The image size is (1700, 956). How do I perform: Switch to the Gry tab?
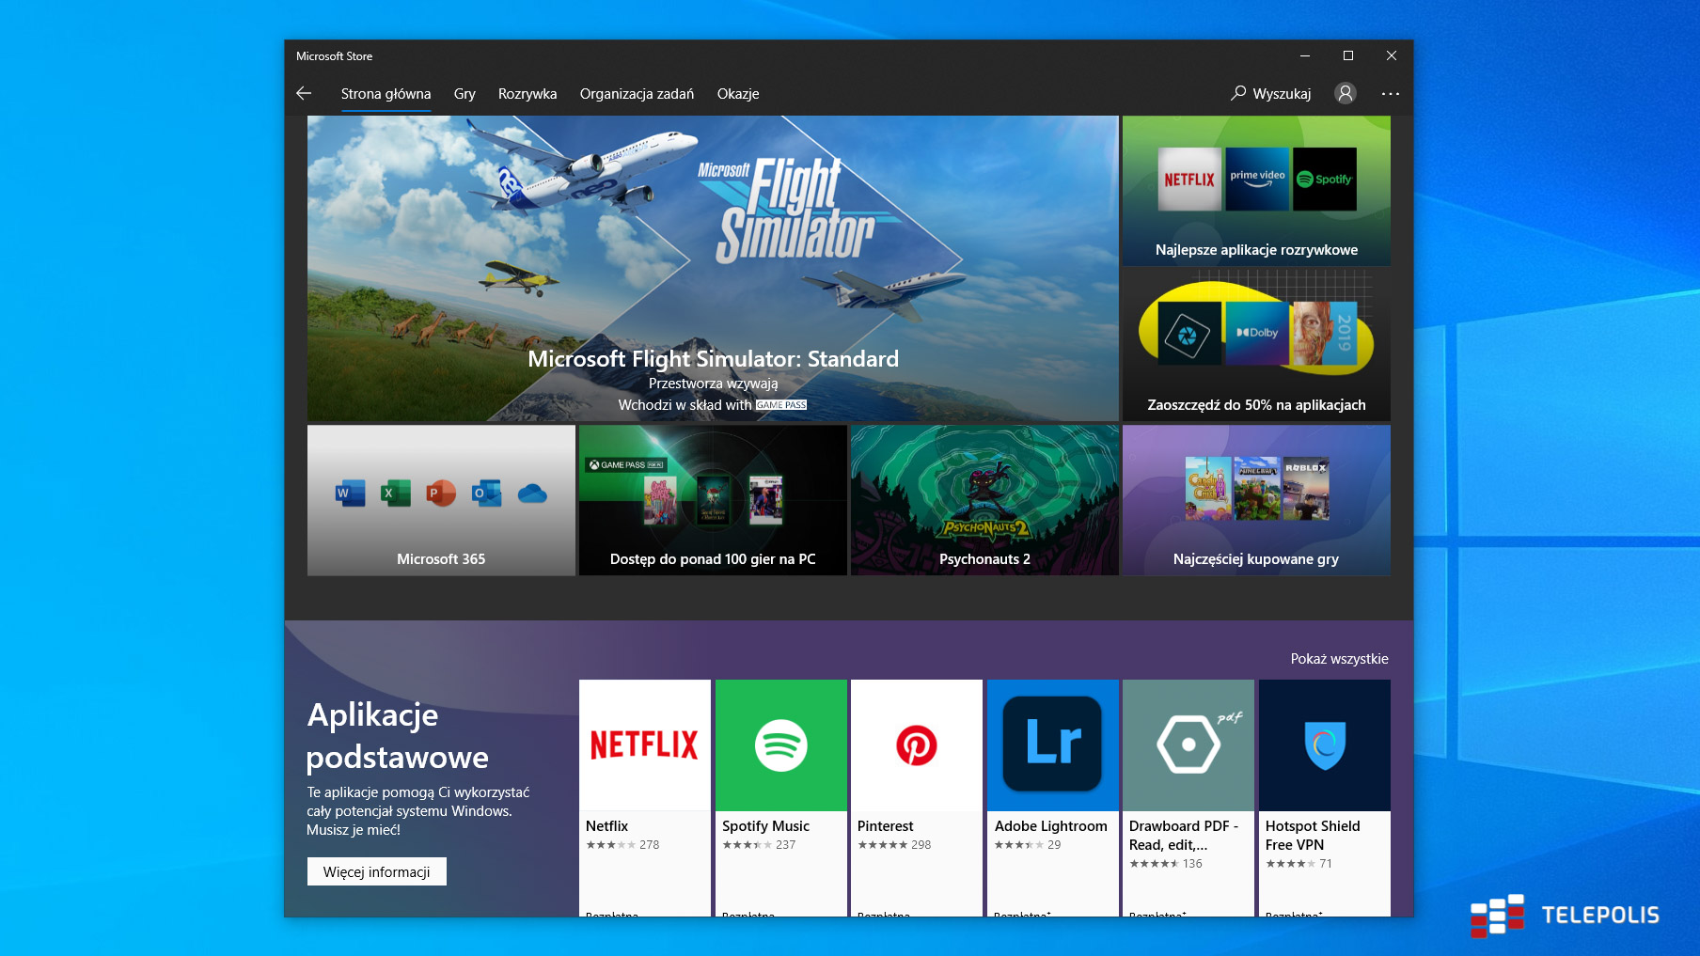point(464,94)
